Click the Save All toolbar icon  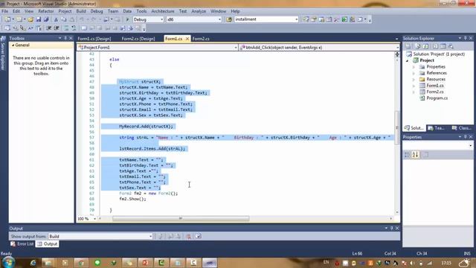tap(46, 19)
